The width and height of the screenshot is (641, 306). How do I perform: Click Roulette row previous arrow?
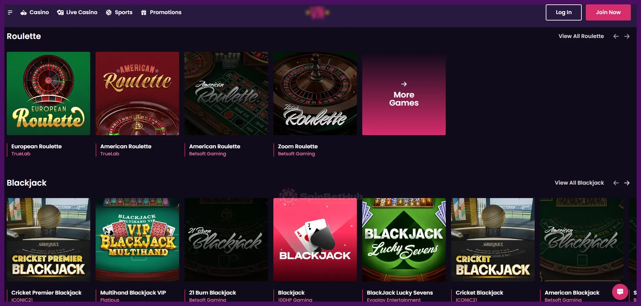(x=616, y=36)
